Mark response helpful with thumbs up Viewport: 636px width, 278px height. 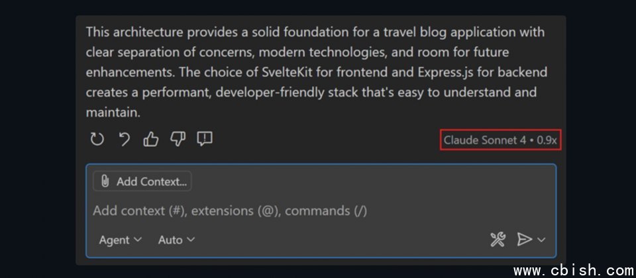[151, 140]
